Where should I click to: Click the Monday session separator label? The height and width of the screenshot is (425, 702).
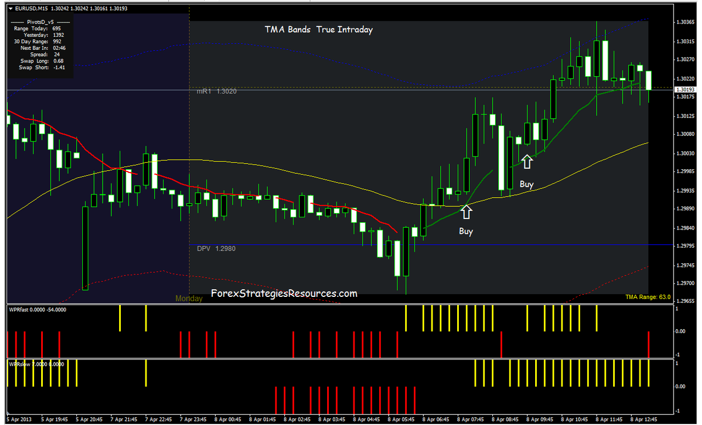(x=188, y=298)
